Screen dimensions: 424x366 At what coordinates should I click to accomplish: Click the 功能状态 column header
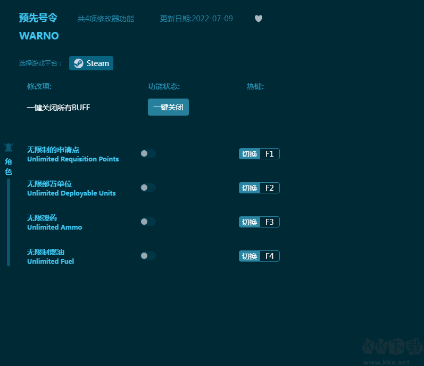pyautogui.click(x=164, y=86)
